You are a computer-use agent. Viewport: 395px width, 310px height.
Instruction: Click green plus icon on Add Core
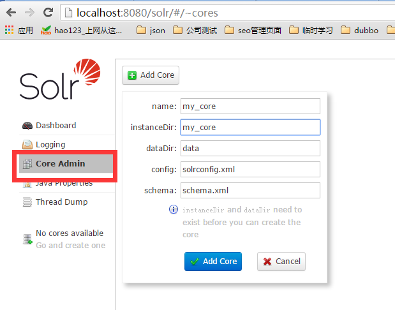coord(132,75)
